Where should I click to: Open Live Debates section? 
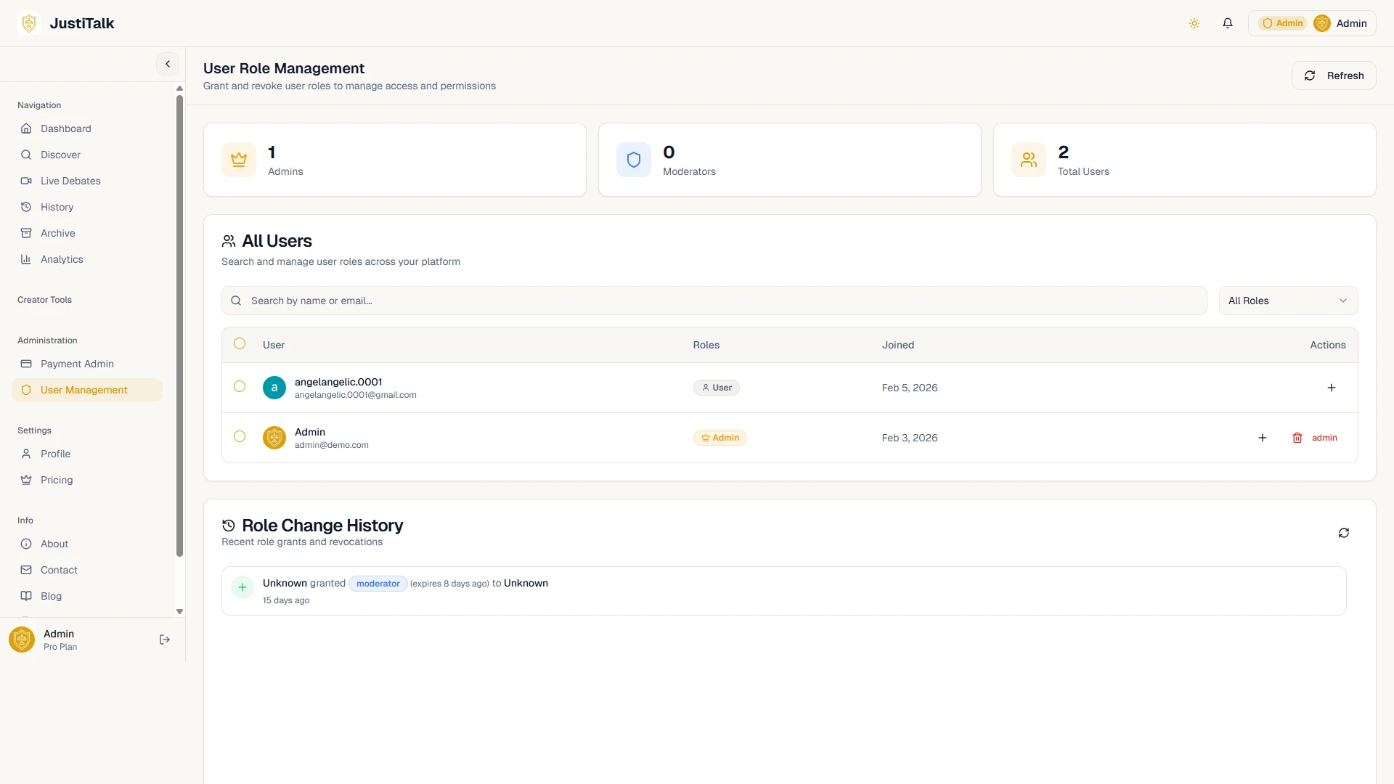pyautogui.click(x=87, y=181)
